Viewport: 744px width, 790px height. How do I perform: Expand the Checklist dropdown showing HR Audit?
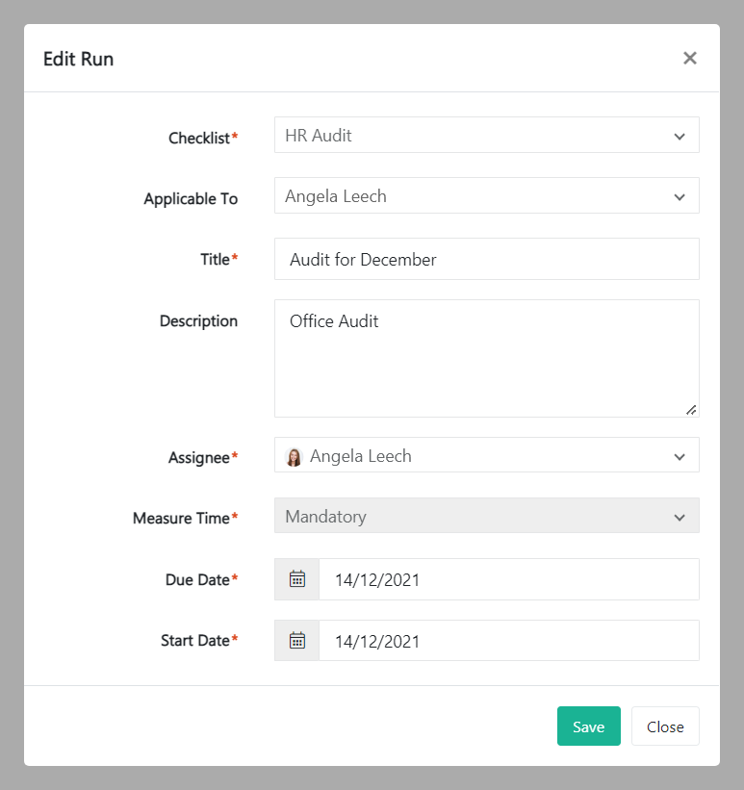click(486, 136)
